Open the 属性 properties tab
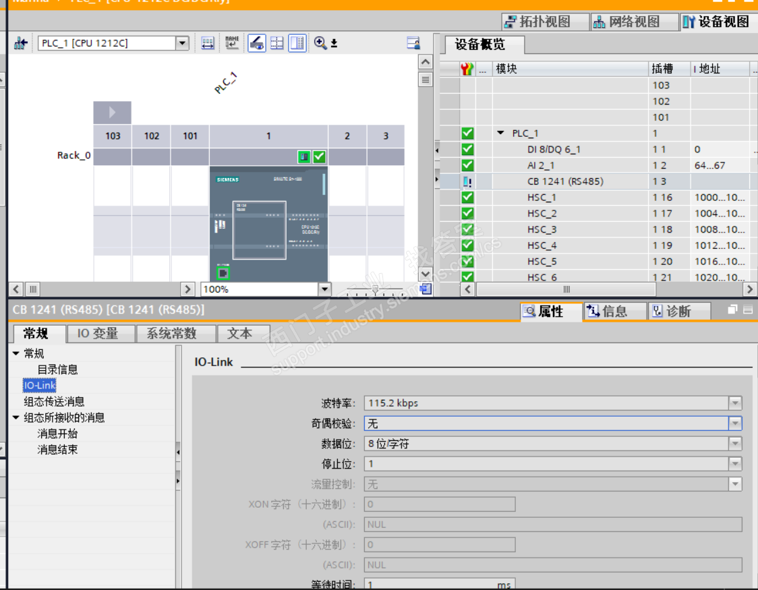The width and height of the screenshot is (758, 590). pos(550,312)
